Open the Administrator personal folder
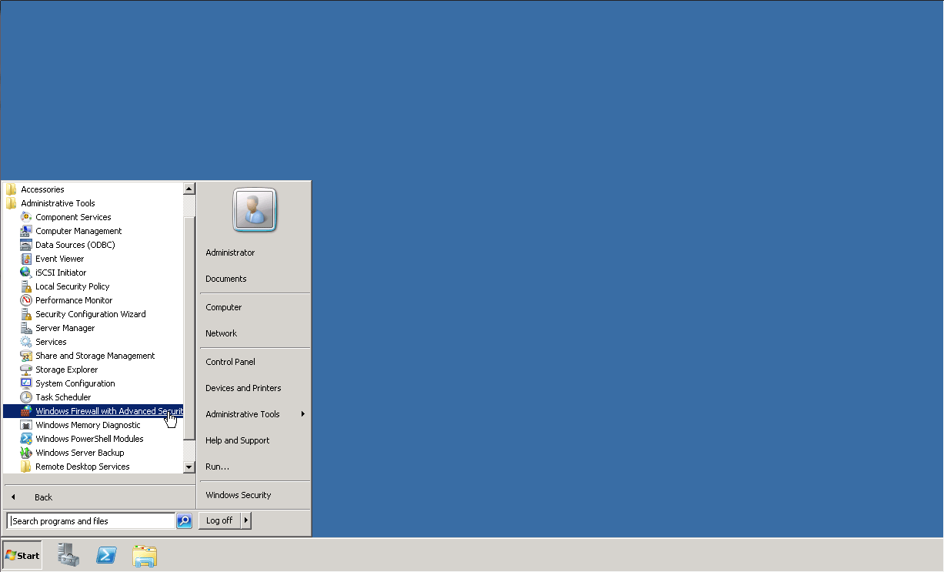The image size is (944, 572). pyautogui.click(x=230, y=253)
